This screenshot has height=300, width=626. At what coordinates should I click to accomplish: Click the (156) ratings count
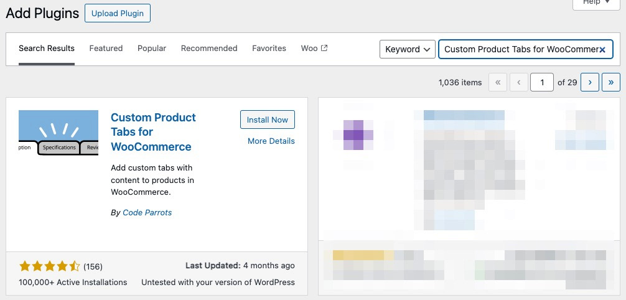[x=93, y=266]
